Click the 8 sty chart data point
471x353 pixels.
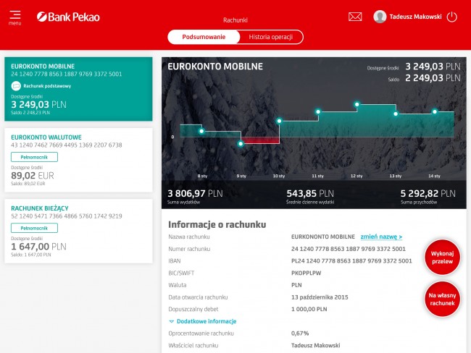coord(201,131)
